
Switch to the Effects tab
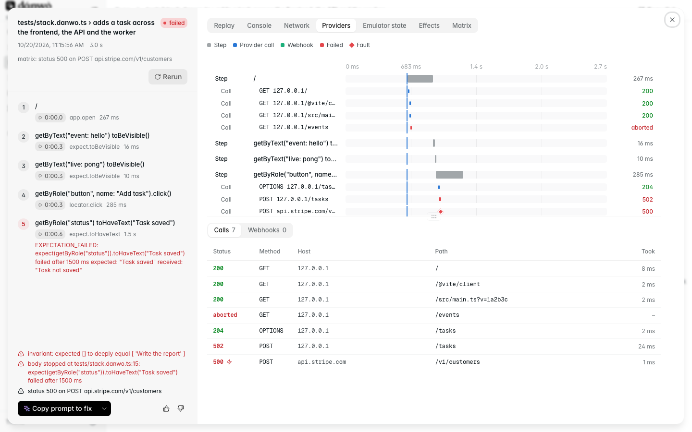[429, 25]
